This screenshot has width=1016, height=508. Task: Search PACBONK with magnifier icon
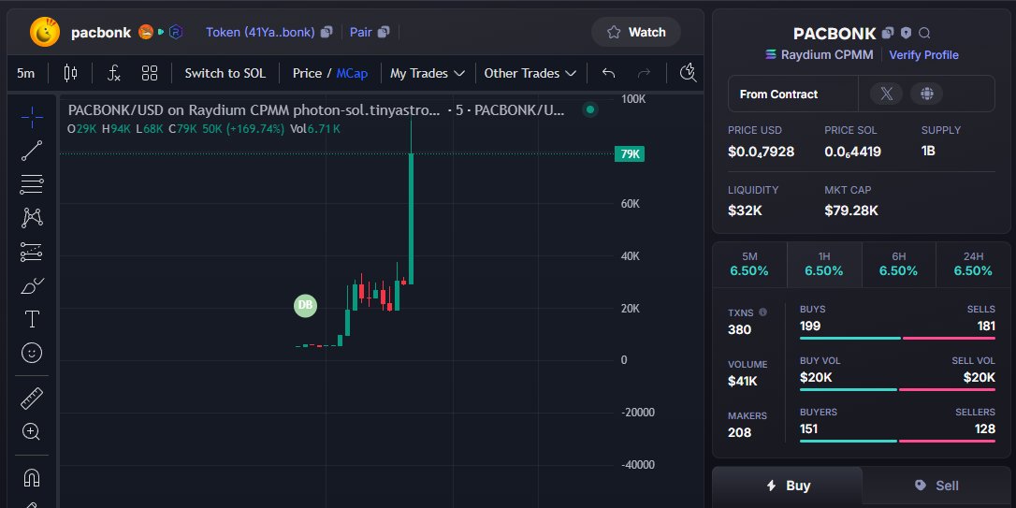[924, 33]
